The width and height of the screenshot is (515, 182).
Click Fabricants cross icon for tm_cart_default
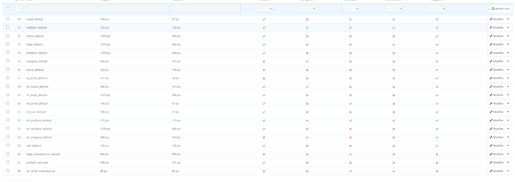[350, 112]
